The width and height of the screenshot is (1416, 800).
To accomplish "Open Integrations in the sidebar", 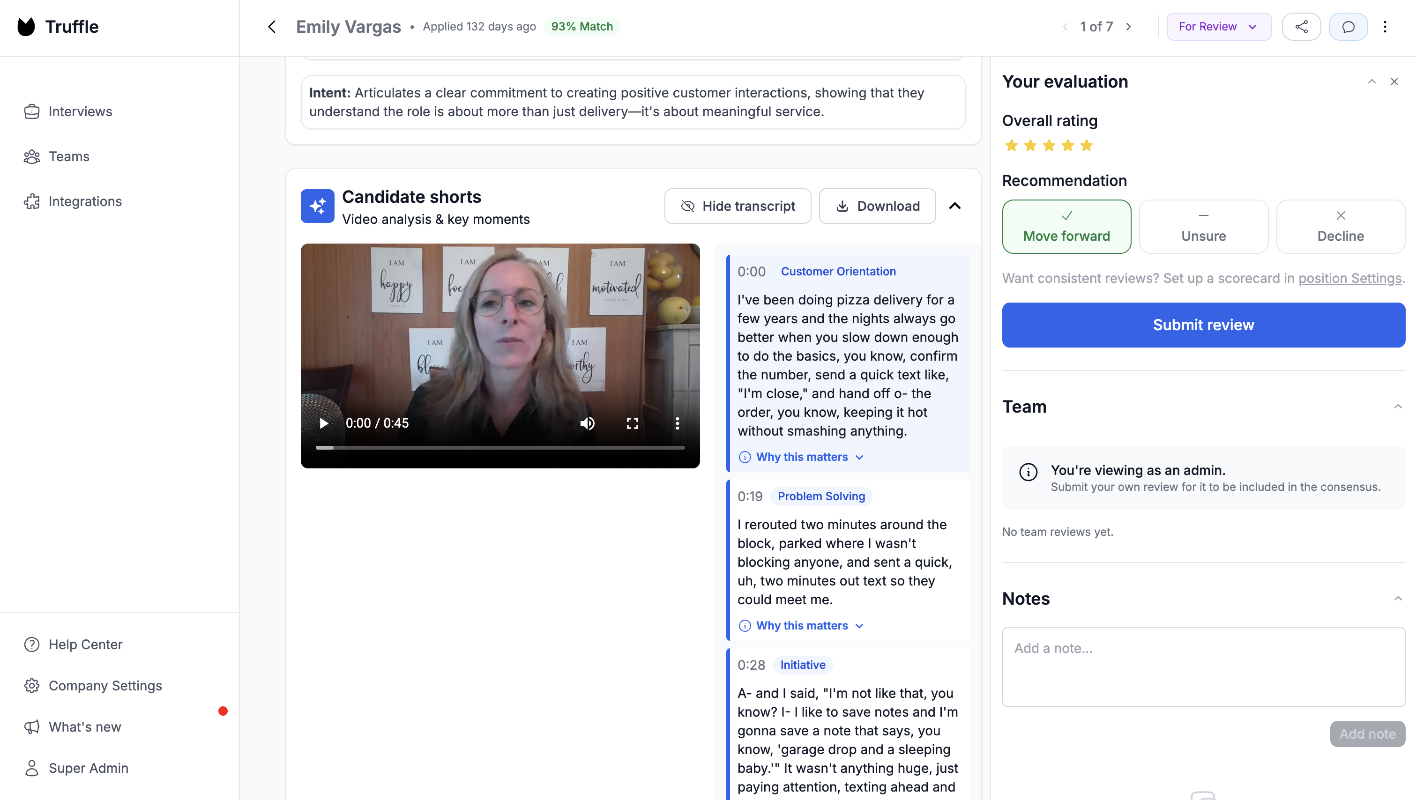I will point(73,202).
